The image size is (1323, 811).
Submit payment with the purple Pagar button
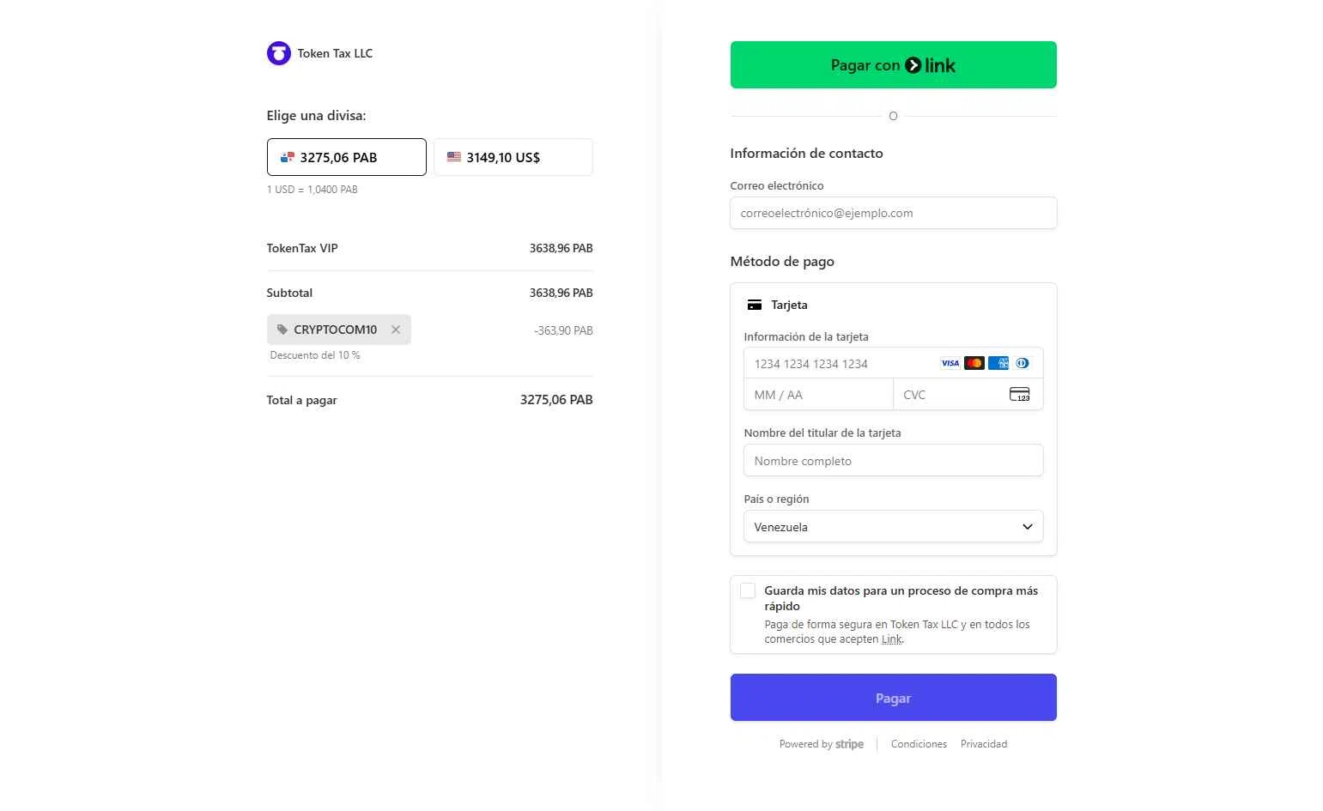pos(894,698)
